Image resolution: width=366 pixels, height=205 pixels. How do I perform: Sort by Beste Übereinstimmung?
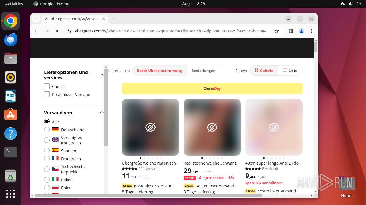pyautogui.click(x=159, y=71)
